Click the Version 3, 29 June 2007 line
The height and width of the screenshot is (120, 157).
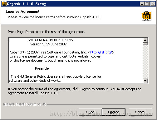point(48,44)
